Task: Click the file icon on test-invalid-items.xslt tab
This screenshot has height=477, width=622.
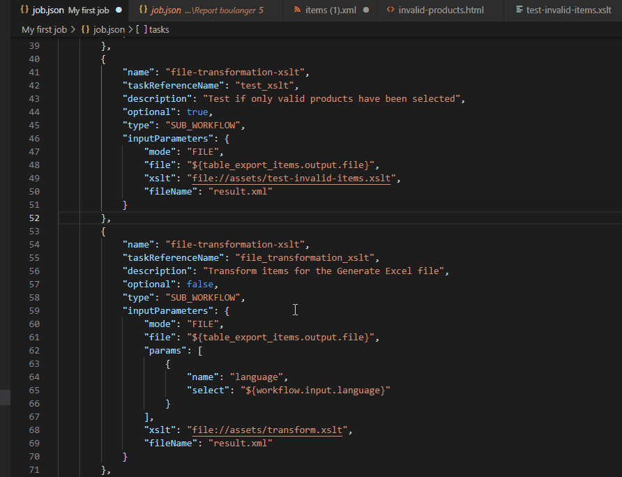Action: coord(518,10)
